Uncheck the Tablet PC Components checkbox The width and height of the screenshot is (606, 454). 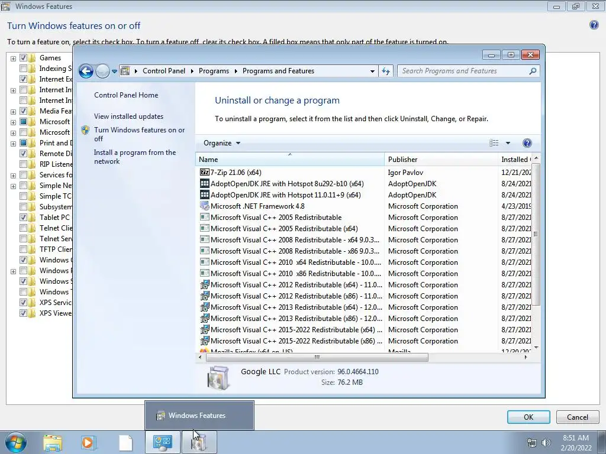click(23, 218)
